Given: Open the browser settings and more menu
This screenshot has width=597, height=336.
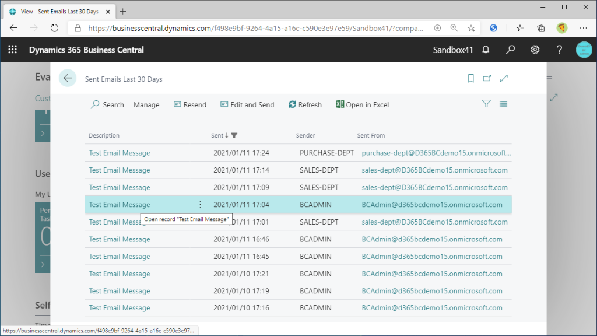Looking at the screenshot, I should (x=583, y=28).
